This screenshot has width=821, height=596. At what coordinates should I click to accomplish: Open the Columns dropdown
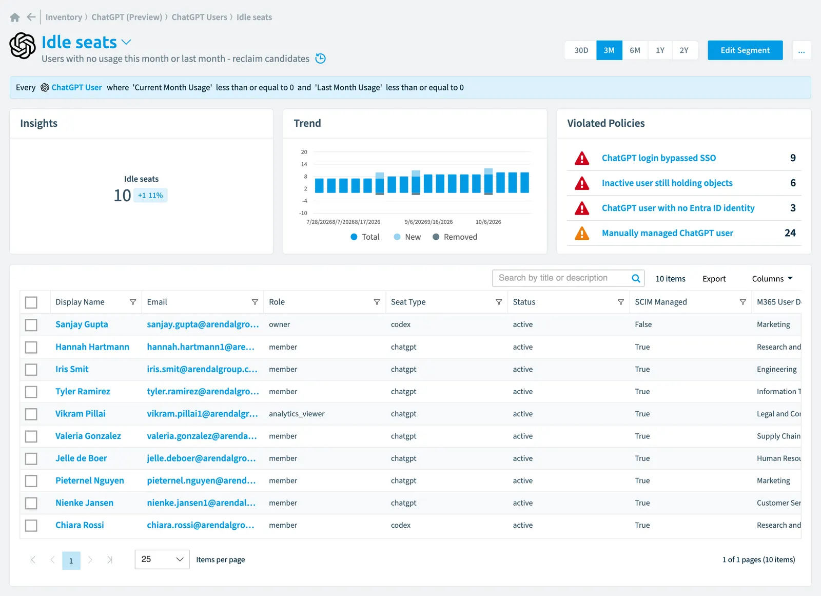click(x=772, y=279)
